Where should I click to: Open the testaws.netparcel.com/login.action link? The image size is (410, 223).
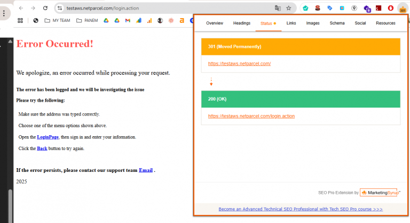pyautogui.click(x=251, y=116)
